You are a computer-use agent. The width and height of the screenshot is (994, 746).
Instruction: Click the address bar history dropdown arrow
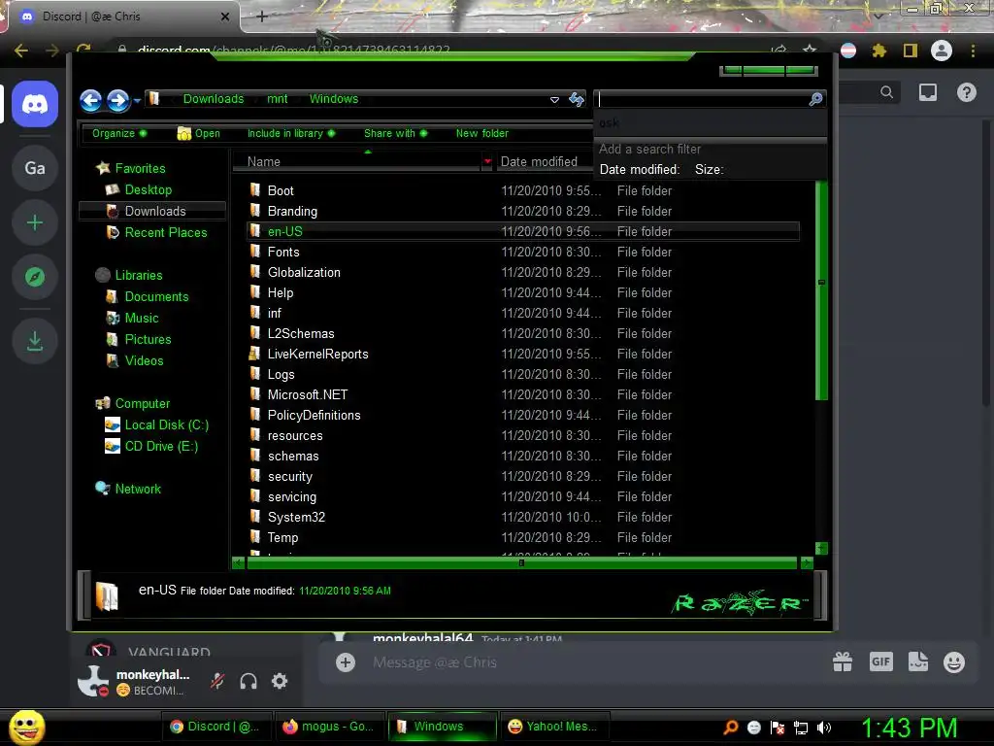[554, 100]
